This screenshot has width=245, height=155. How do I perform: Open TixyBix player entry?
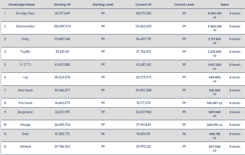pos(25,52)
